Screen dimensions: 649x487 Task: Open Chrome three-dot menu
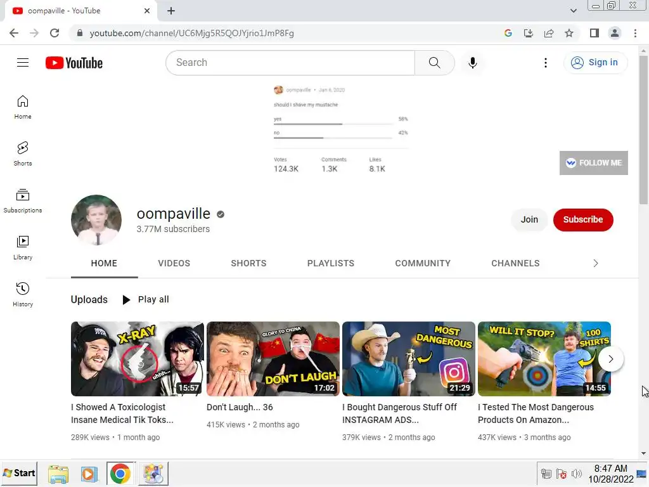(x=635, y=33)
